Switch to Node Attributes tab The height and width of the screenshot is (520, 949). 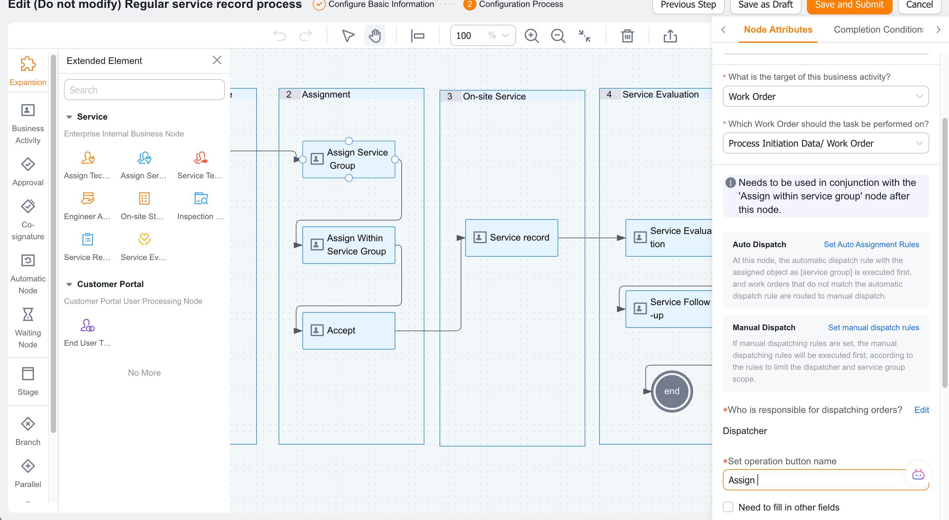[778, 29]
